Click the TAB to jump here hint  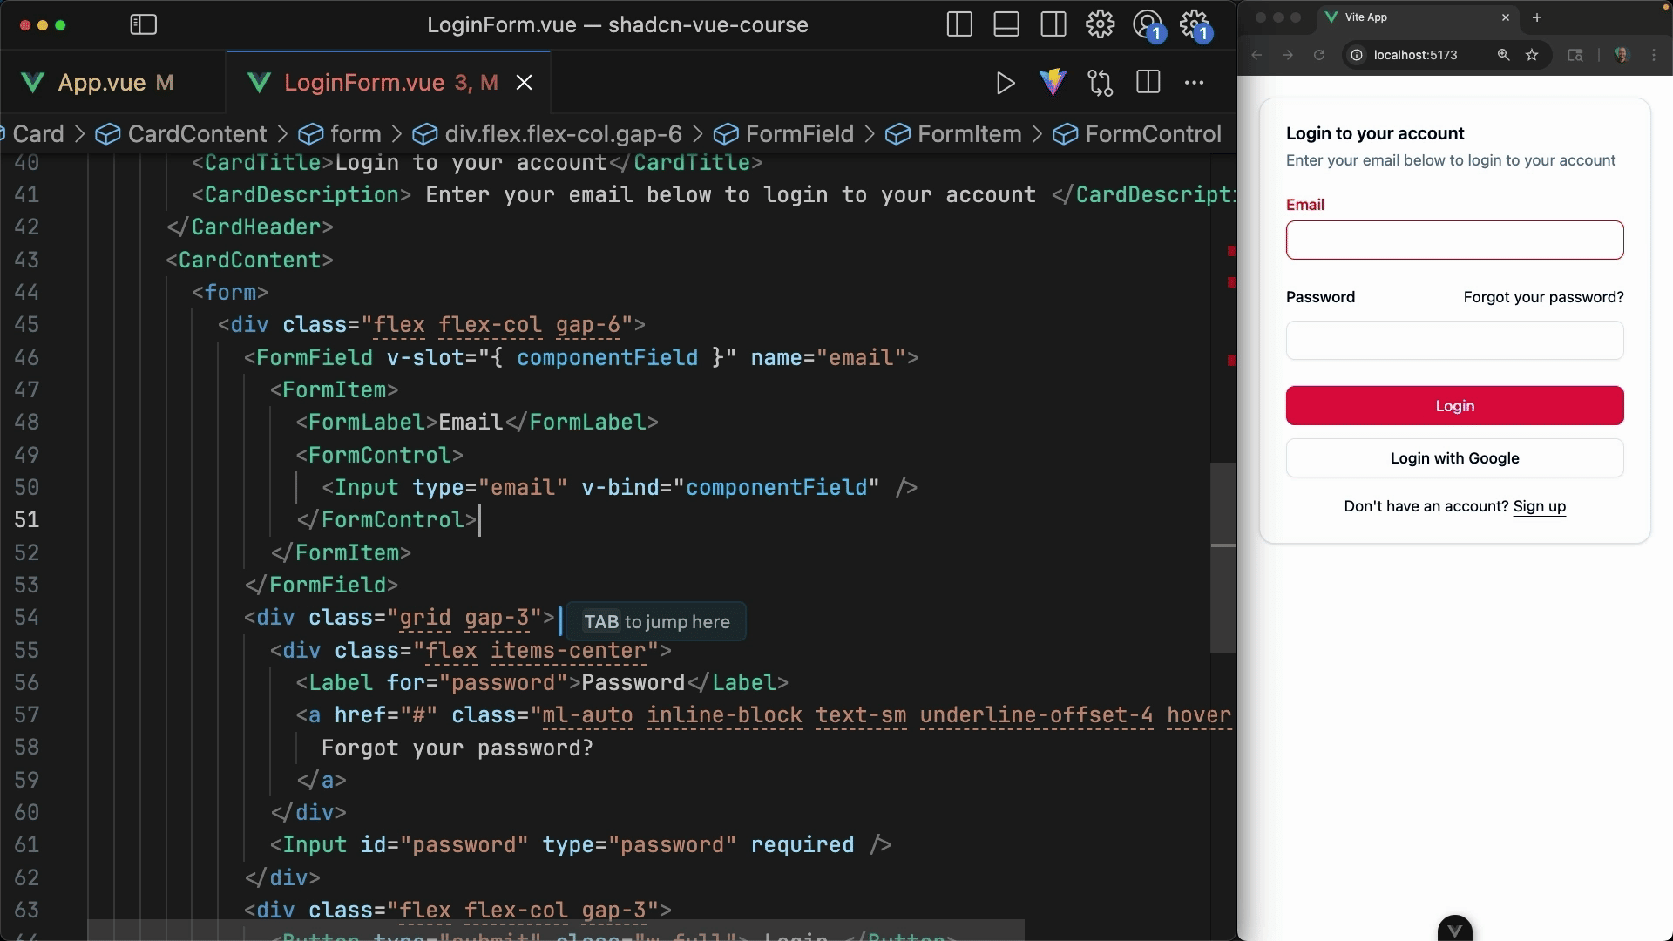656,622
